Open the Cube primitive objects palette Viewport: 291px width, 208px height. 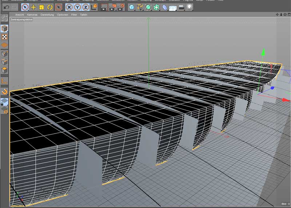[x=131, y=7]
